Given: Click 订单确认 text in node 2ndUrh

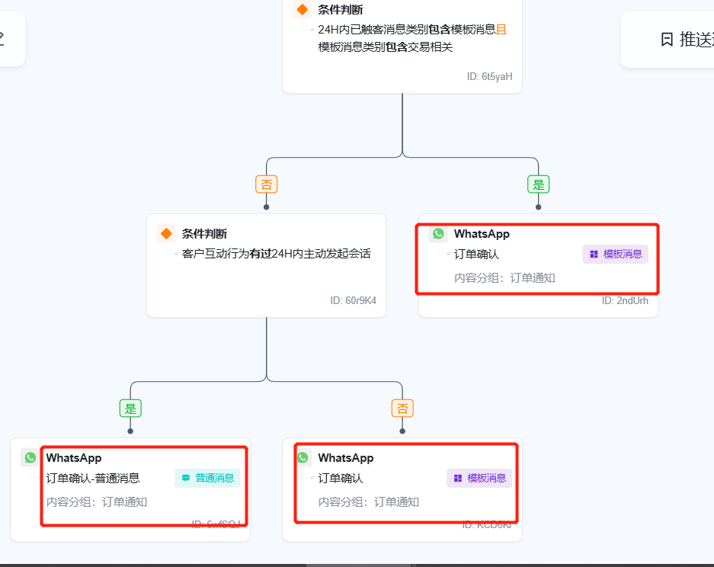Looking at the screenshot, I should coord(477,254).
